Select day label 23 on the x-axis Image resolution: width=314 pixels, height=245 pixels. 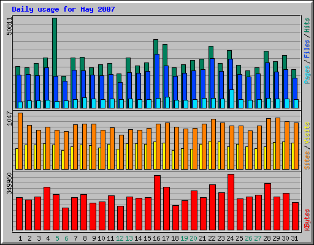coord(221,238)
